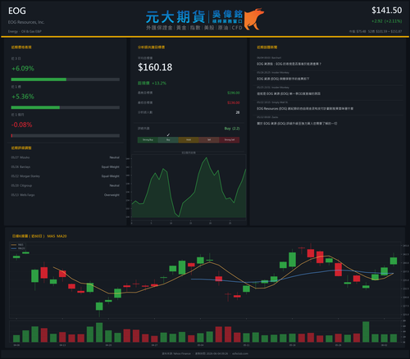Click the Sell segment of rating scale
This screenshot has height=359, width=410.
(209, 140)
